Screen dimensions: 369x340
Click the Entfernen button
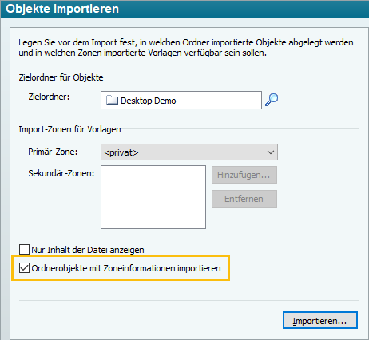[x=244, y=199]
